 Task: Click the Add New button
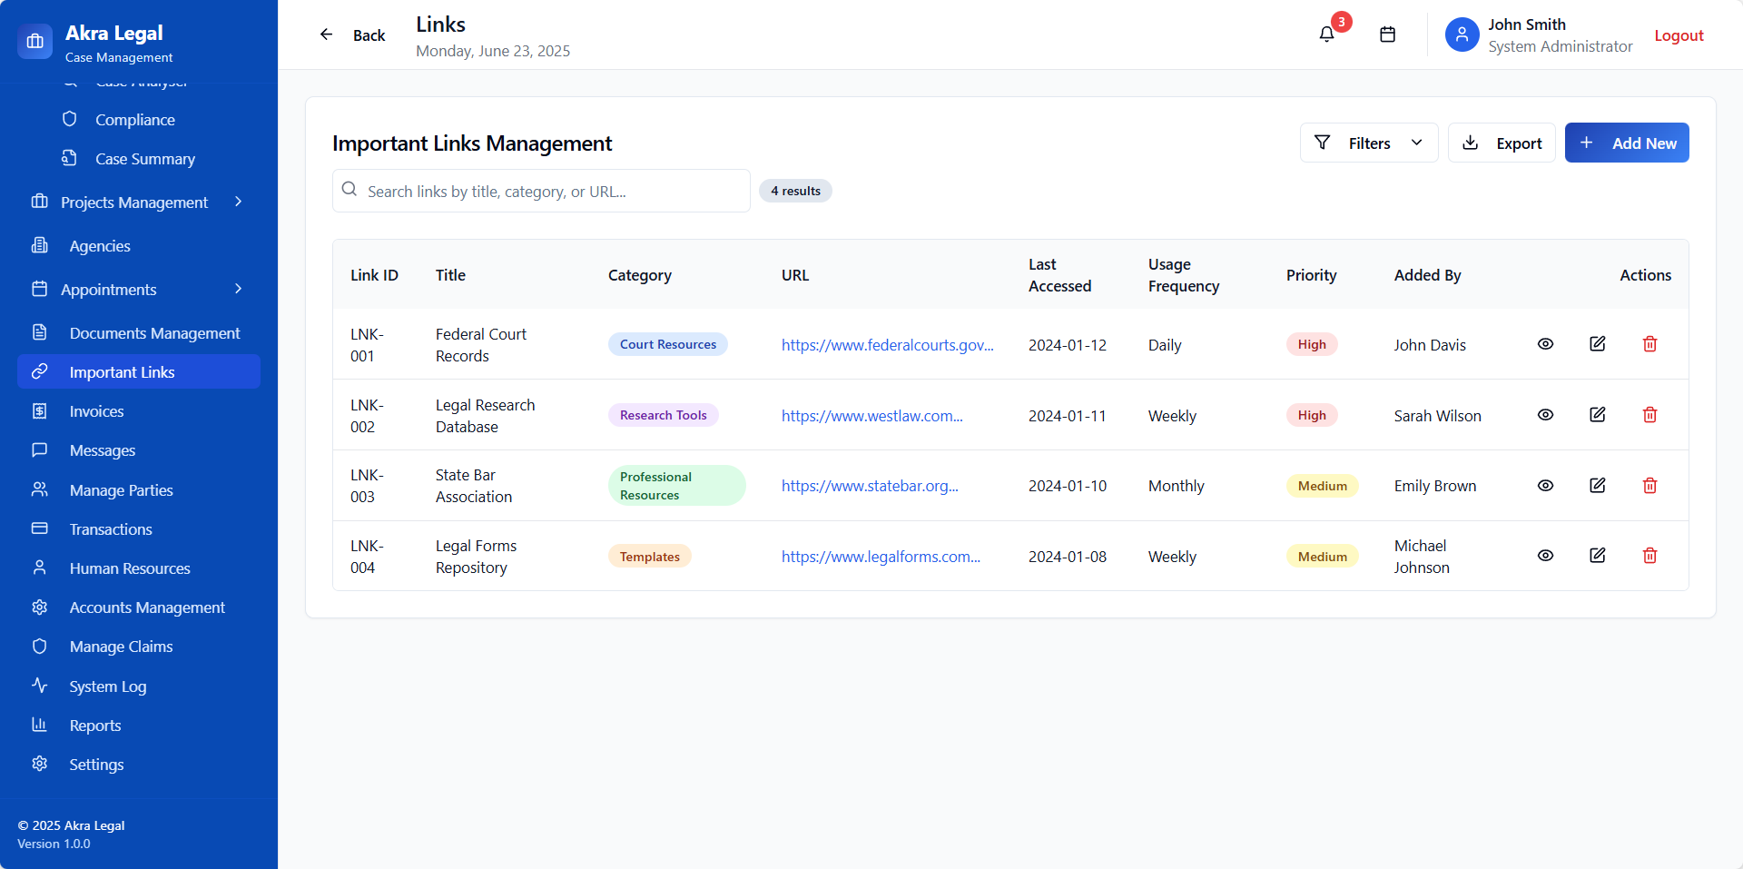1627,143
